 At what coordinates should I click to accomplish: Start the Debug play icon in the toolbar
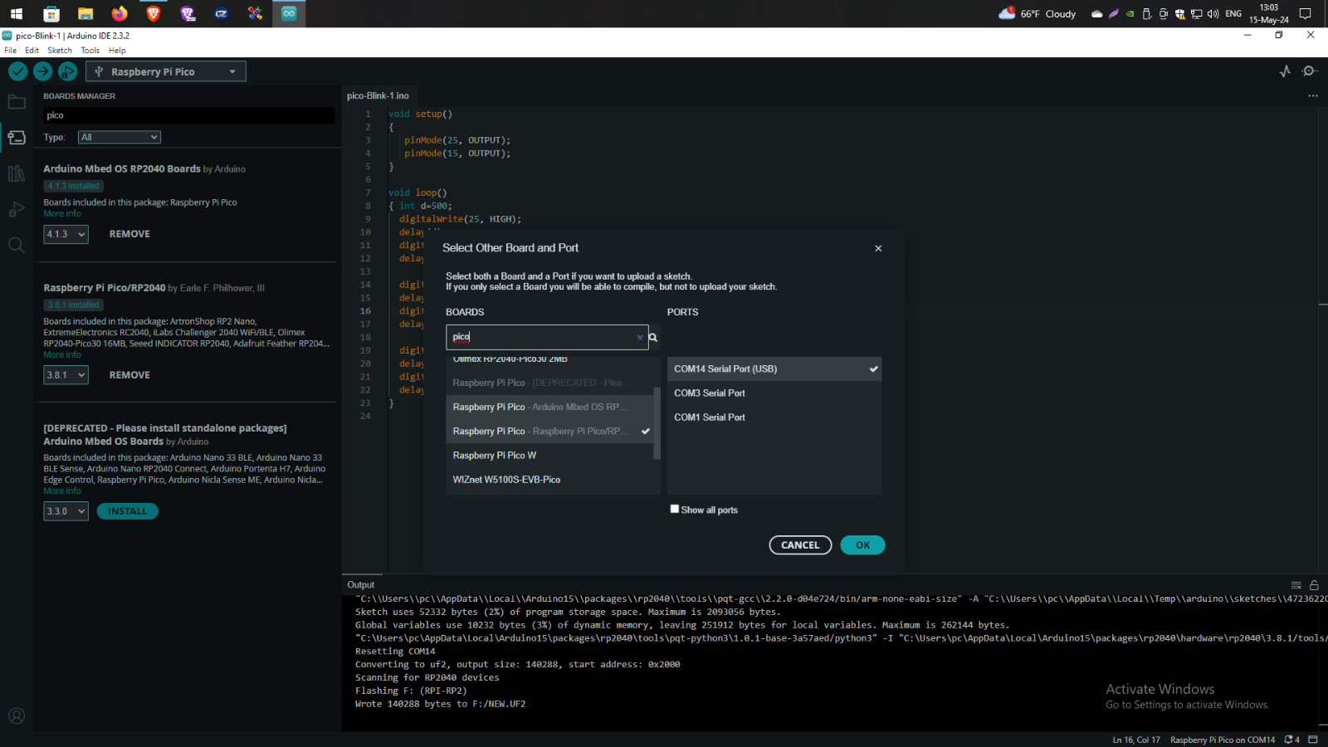(68, 71)
